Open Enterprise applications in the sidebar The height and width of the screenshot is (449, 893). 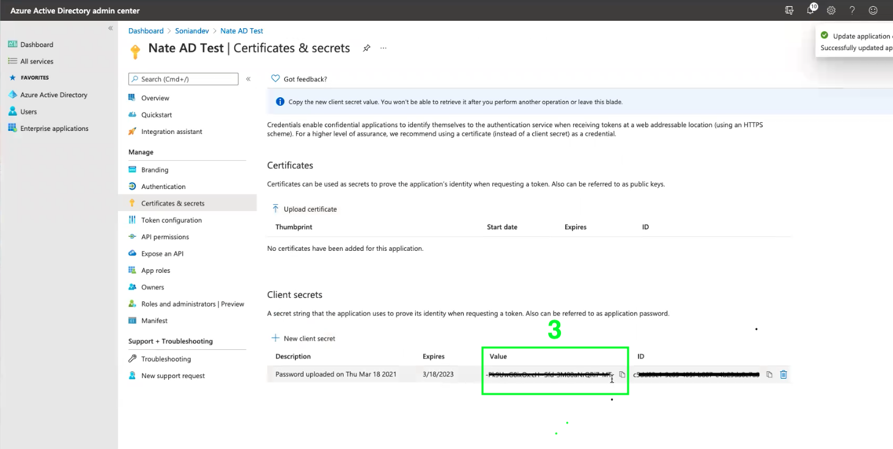coord(54,128)
